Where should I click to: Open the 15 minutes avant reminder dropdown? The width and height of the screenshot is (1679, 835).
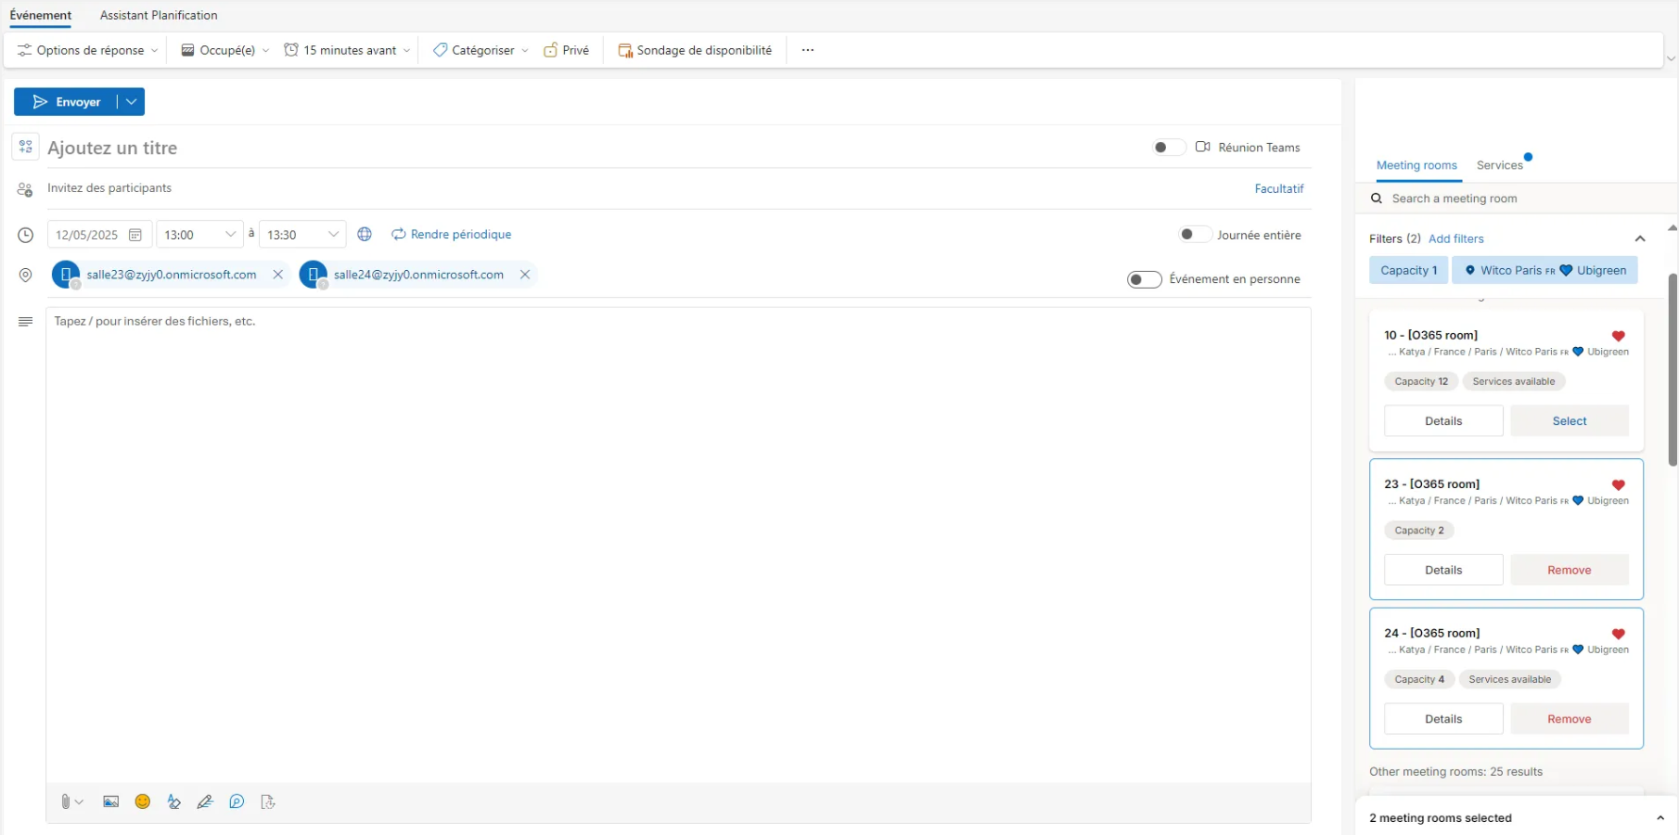pyautogui.click(x=348, y=50)
